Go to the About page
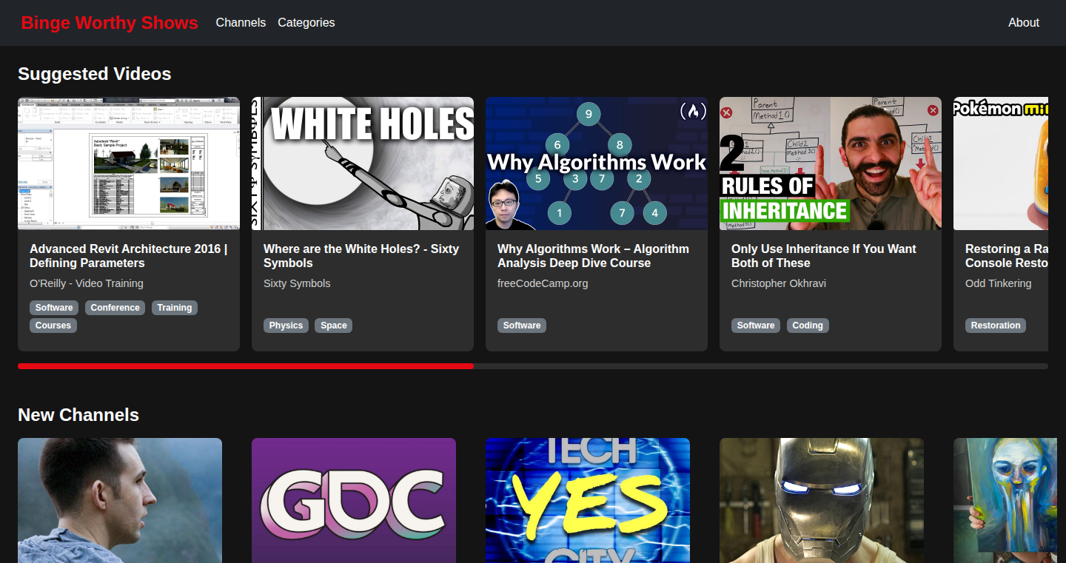 coord(1024,23)
